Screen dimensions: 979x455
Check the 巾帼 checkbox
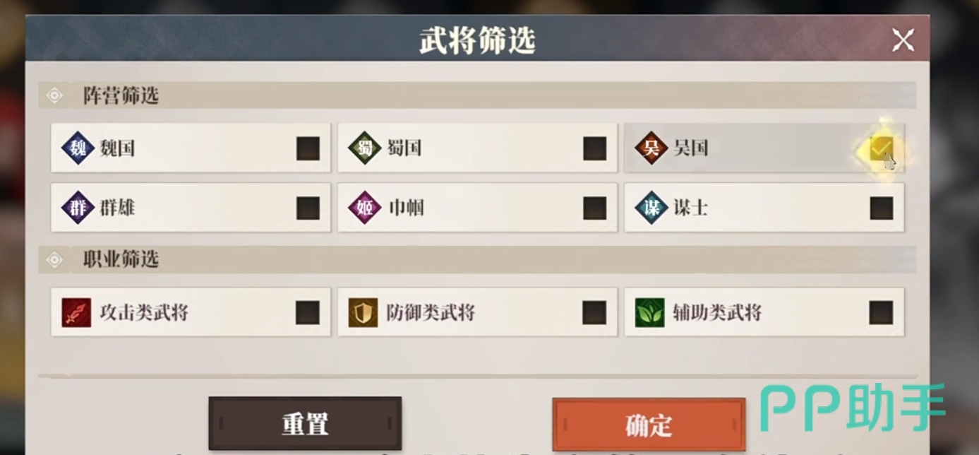594,208
